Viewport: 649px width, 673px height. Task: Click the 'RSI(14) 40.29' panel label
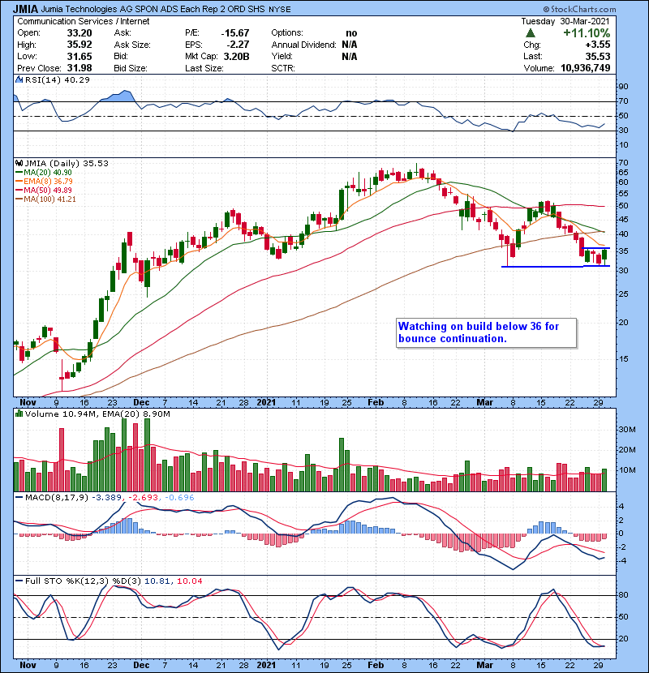point(57,79)
